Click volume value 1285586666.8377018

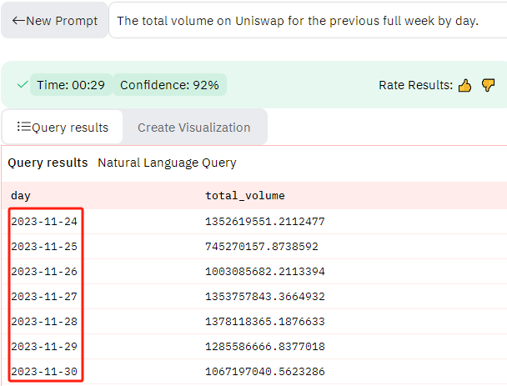point(265,346)
